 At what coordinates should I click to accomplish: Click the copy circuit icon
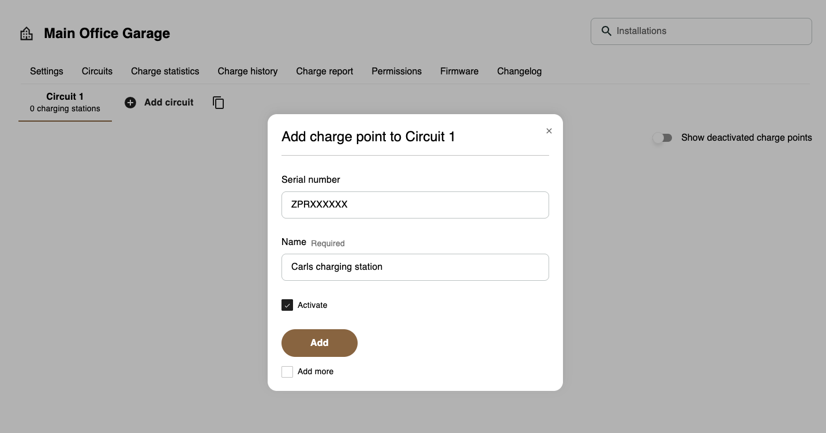pyautogui.click(x=218, y=103)
